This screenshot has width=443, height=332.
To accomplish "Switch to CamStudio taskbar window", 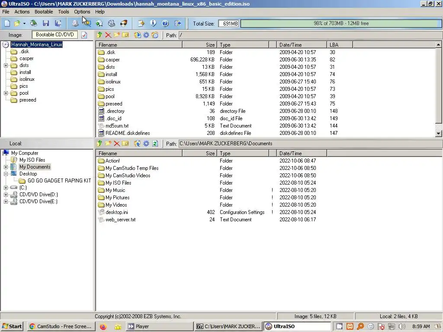I will click(61, 326).
